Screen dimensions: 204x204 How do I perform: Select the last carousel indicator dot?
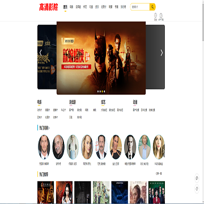[104, 91]
